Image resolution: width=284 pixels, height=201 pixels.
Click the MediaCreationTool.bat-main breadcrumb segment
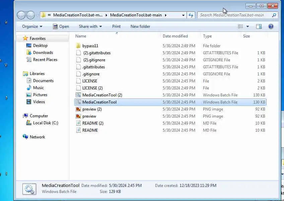[136, 15]
